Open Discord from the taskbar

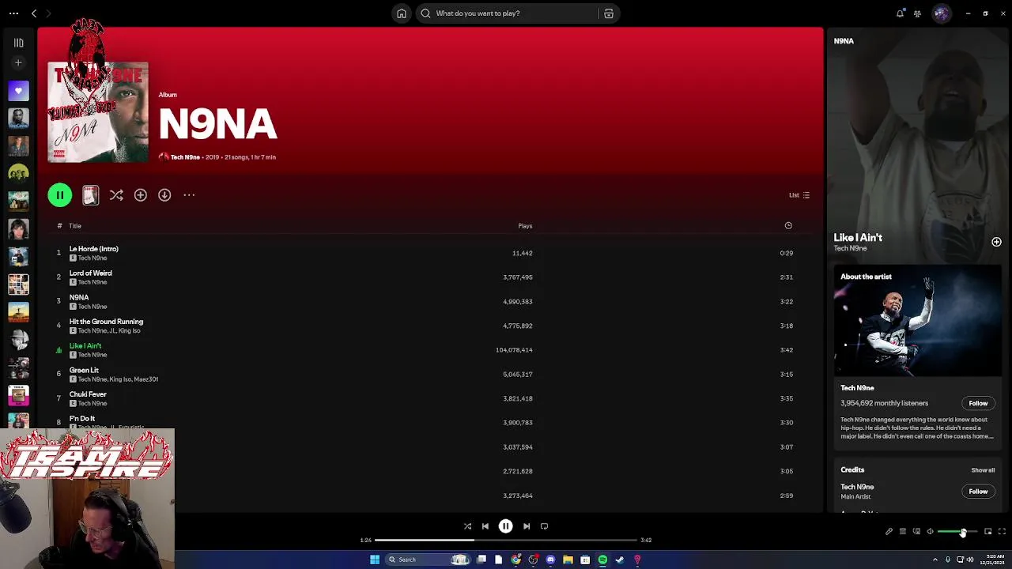[x=550, y=560]
